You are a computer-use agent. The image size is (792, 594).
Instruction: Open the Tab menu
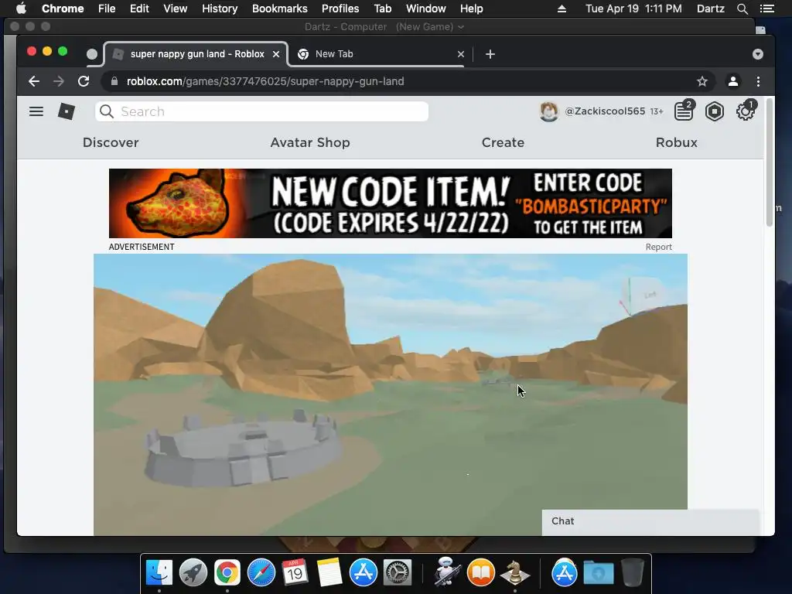click(x=382, y=9)
